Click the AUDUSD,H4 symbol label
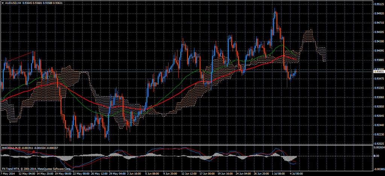The height and width of the screenshot is (176, 385). click(x=14, y=3)
